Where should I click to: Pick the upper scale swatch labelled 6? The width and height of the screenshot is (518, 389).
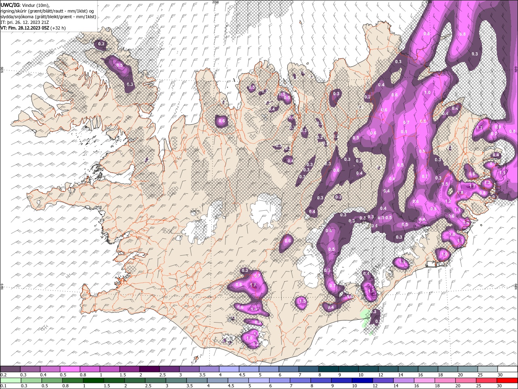tap(289, 369)
